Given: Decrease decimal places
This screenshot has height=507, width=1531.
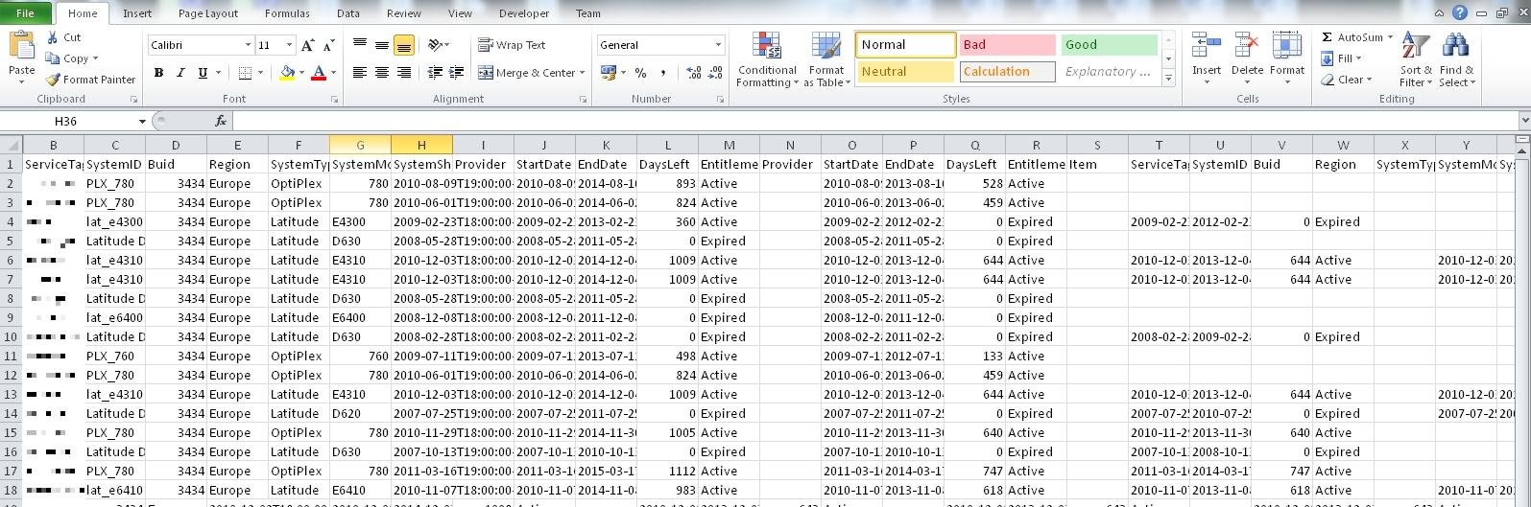Looking at the screenshot, I should coord(716,73).
